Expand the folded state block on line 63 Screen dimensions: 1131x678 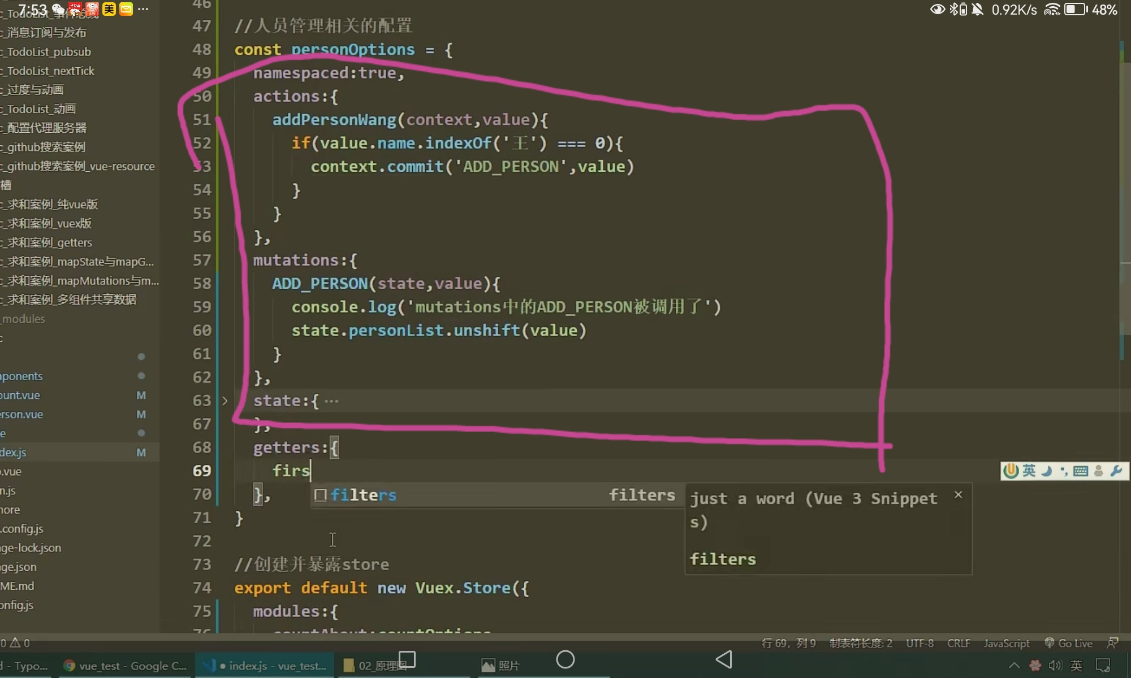click(225, 401)
